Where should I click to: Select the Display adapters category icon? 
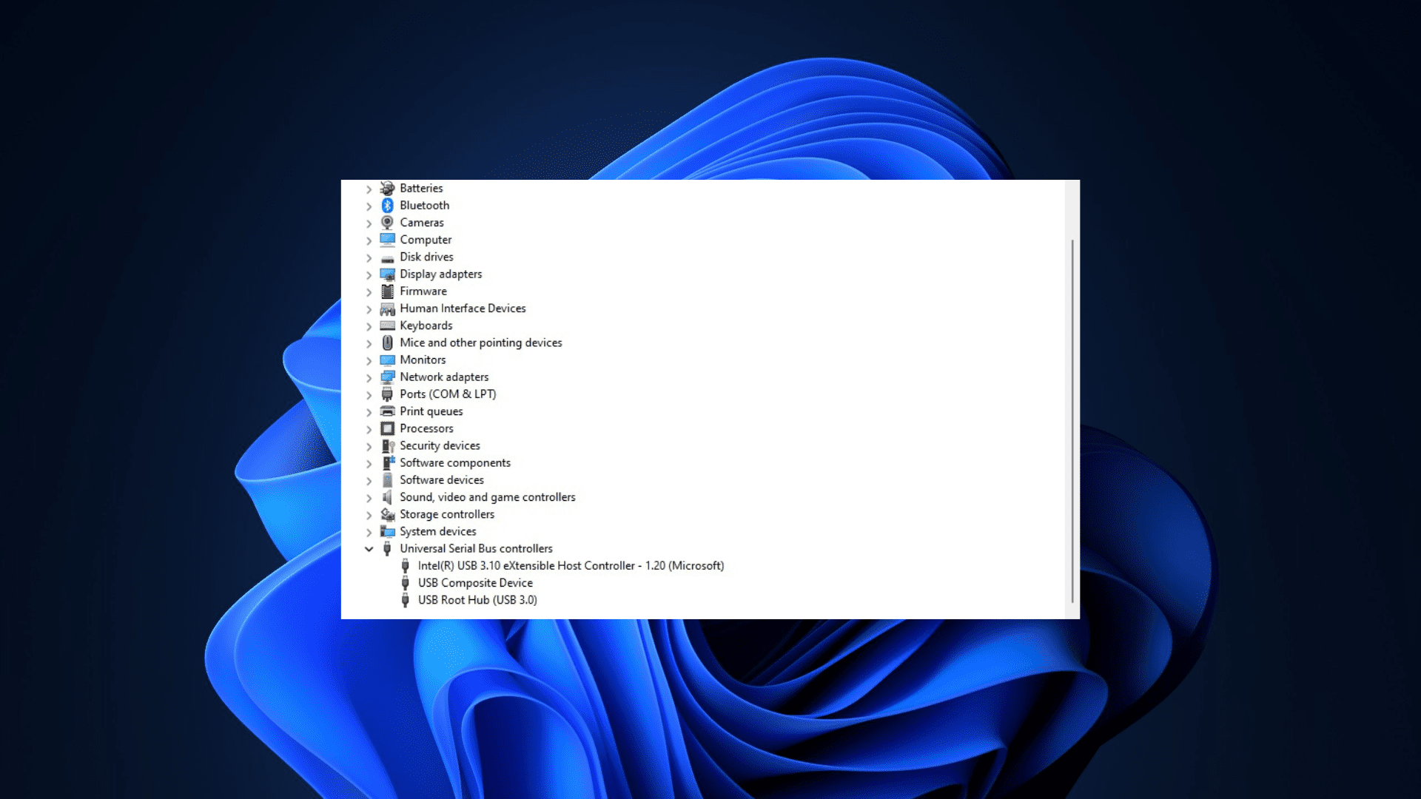point(388,273)
